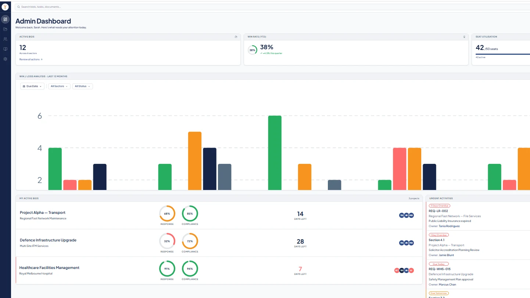Click the TR avatar in Healthcare Facilities row

pyautogui.click(x=401, y=270)
